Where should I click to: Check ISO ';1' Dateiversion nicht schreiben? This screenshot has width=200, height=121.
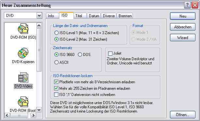(56, 95)
